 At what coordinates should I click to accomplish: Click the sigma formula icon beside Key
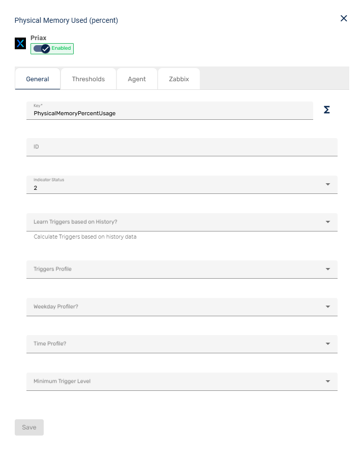[327, 110]
